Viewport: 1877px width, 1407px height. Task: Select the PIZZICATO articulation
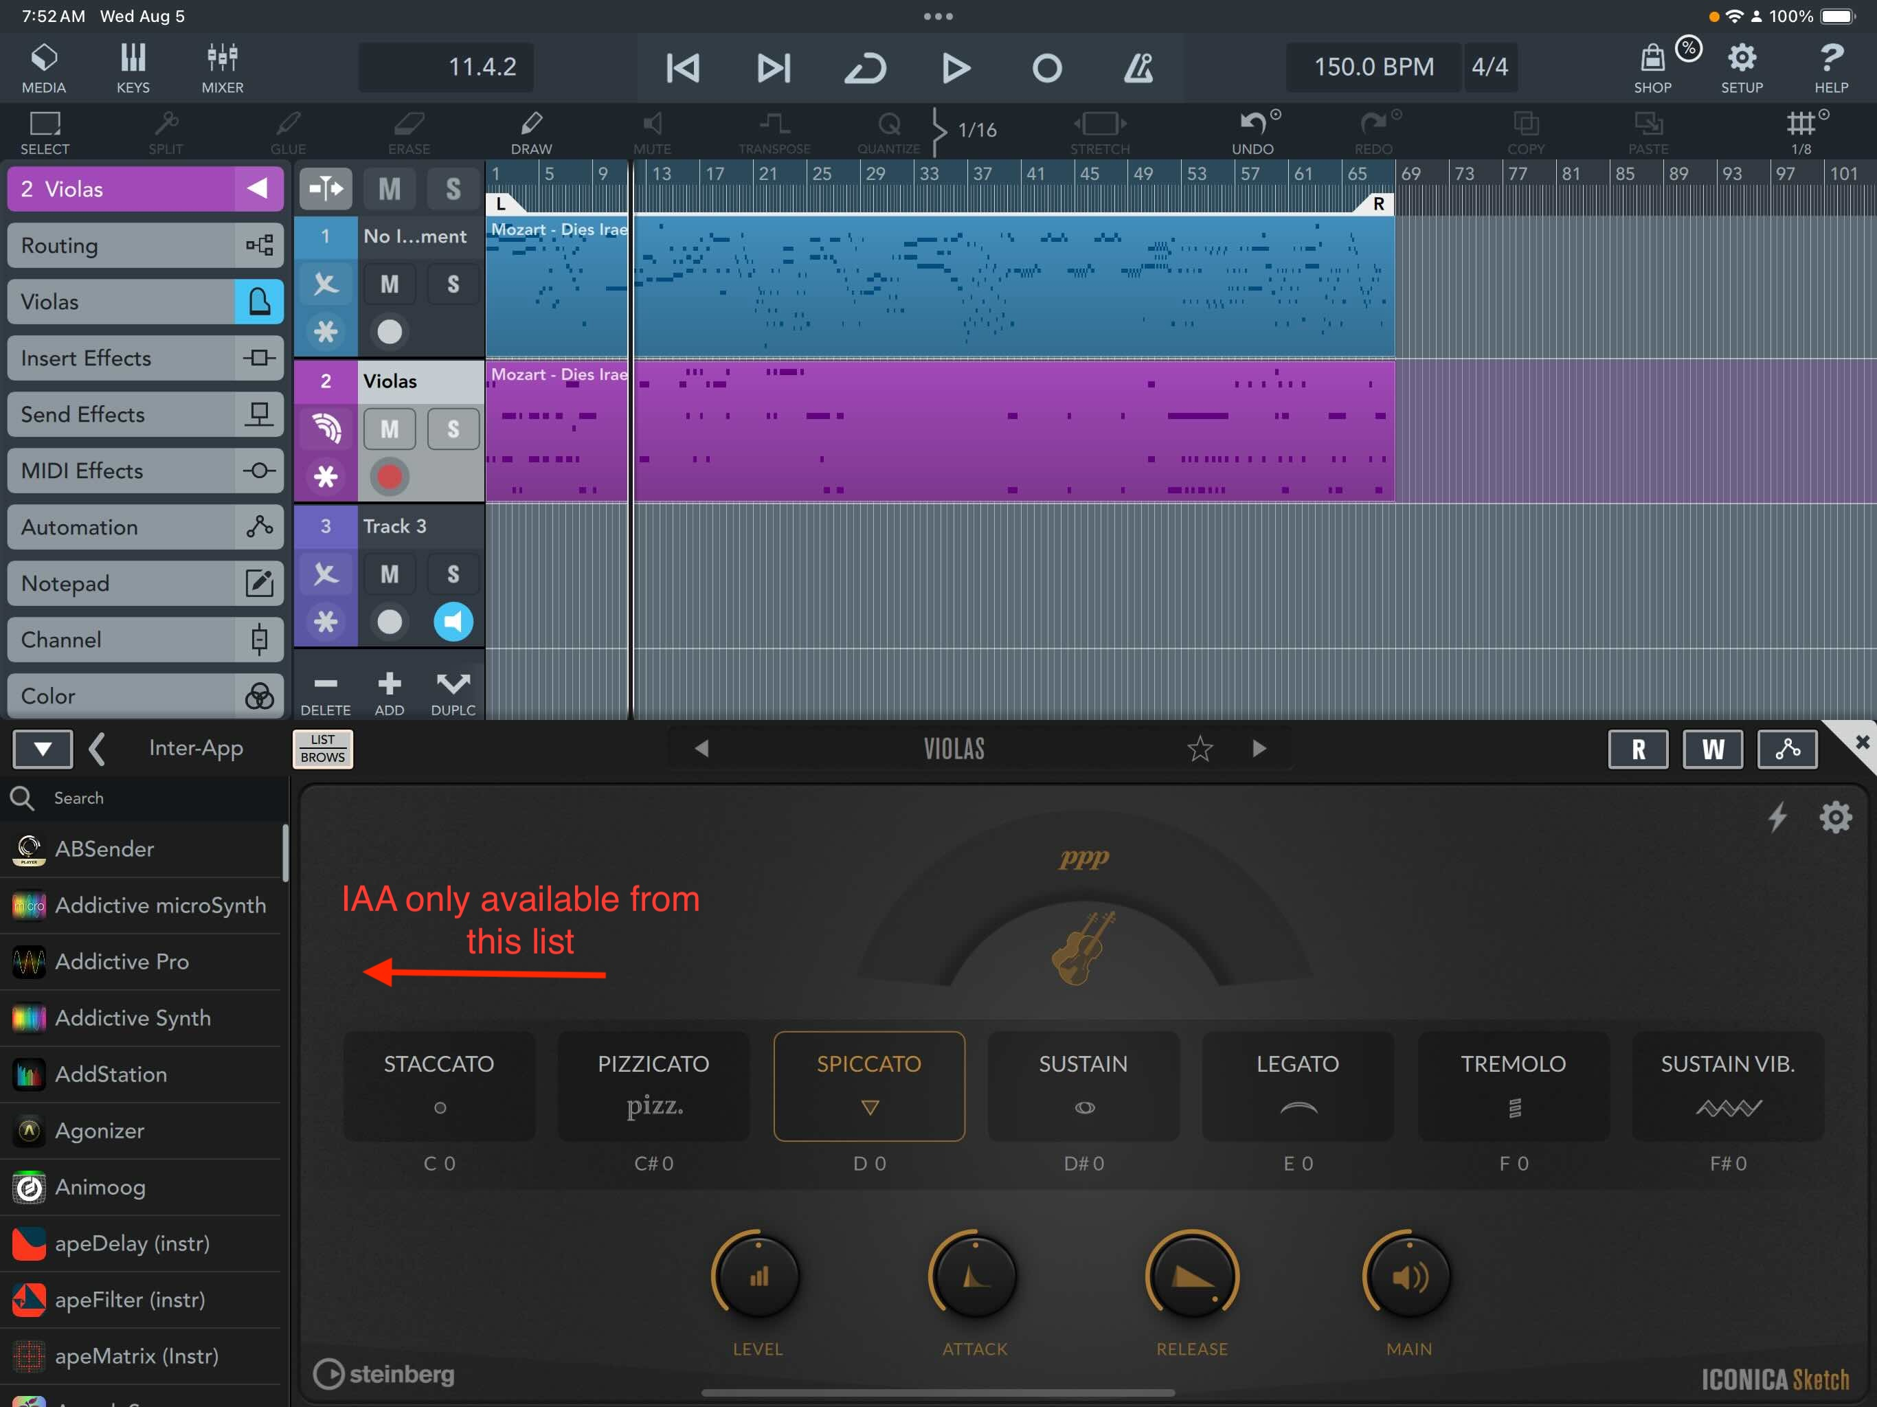pos(653,1085)
